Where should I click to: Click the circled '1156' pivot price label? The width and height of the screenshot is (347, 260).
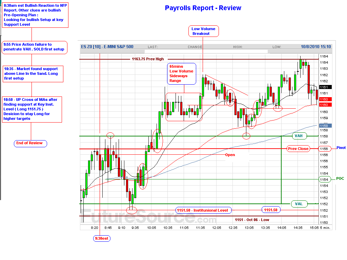point(325,149)
